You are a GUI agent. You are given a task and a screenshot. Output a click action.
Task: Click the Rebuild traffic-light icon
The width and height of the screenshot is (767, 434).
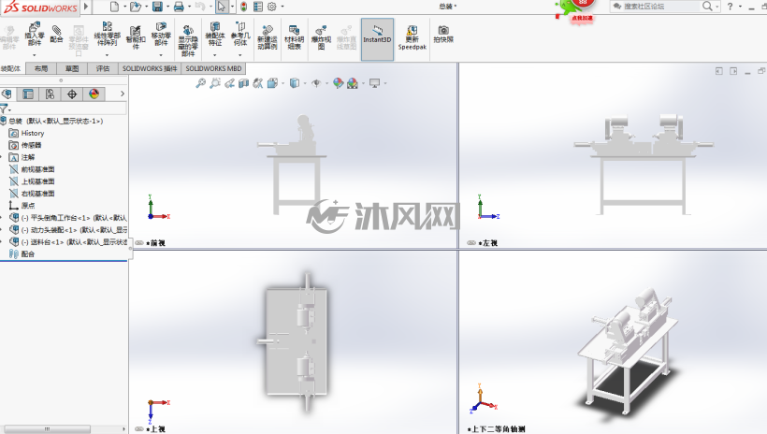coord(243,7)
